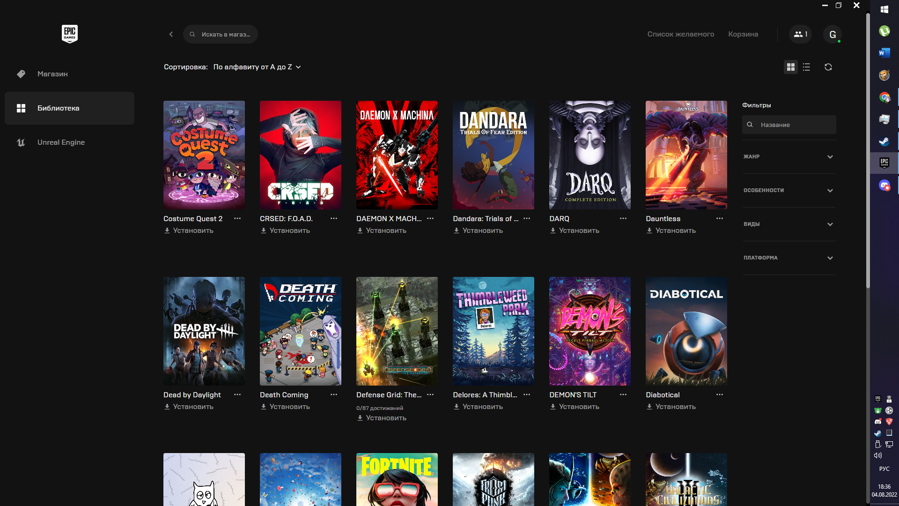Open the Fortnite cover art
Screen dimensions: 899x506
(397, 479)
